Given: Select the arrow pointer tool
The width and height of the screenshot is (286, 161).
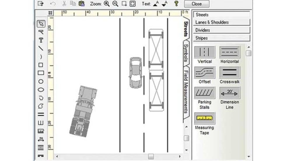Looking at the screenshot, I should point(41,24).
